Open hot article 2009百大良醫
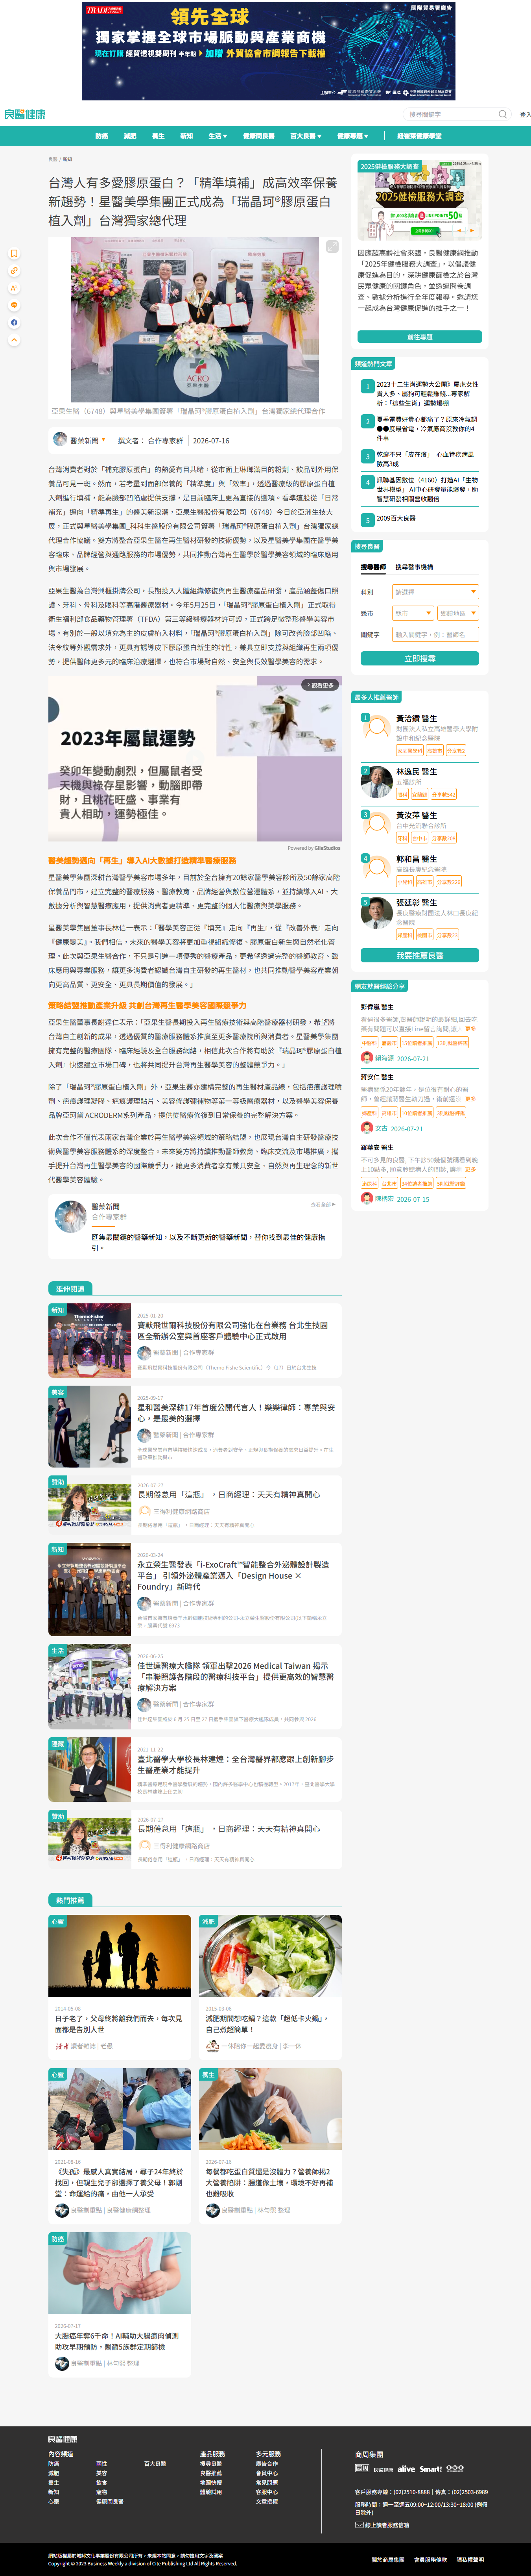The image size is (531, 2576). tap(396, 518)
